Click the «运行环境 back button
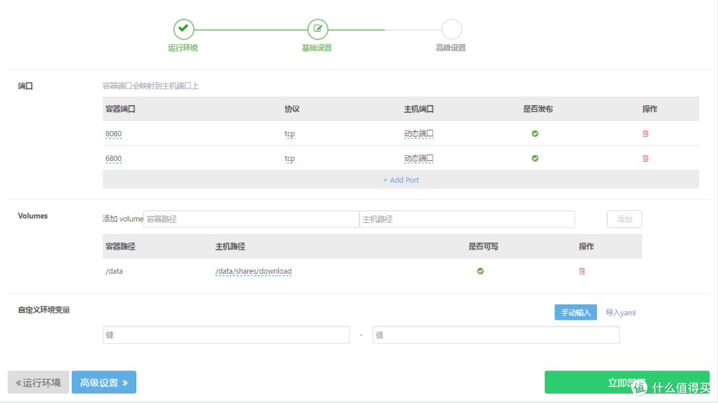This screenshot has height=403, width=718. (x=37, y=382)
